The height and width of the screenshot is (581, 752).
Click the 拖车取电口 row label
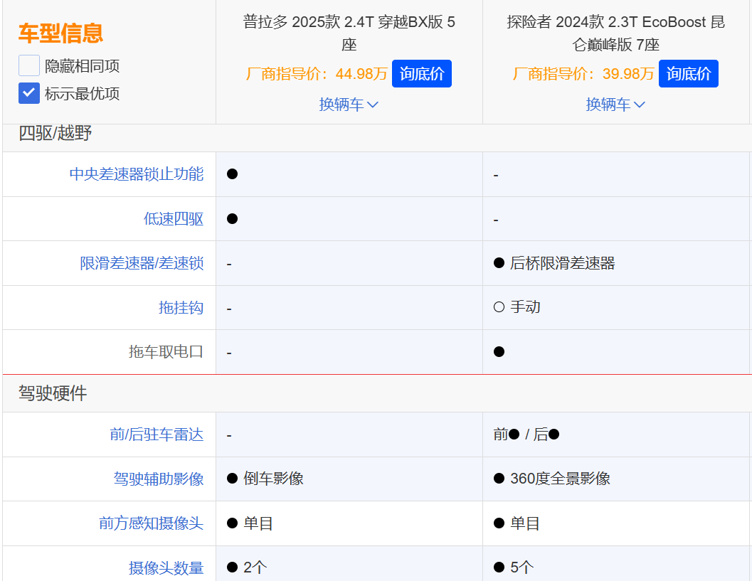pyautogui.click(x=166, y=352)
